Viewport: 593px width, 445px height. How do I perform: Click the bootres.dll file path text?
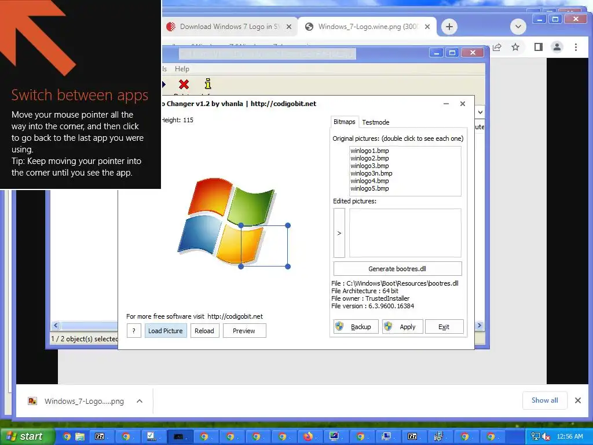(x=395, y=283)
